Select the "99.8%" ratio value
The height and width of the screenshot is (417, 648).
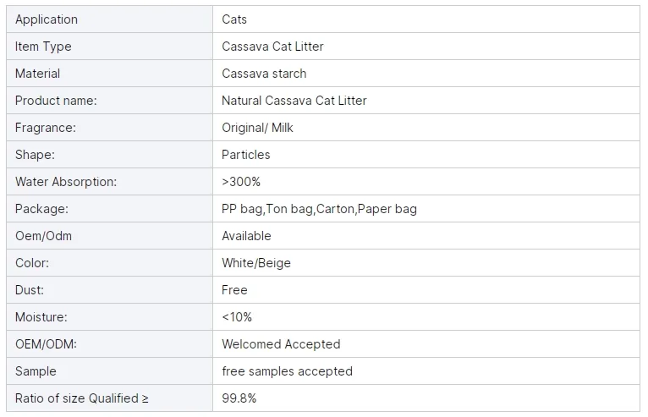click(239, 398)
